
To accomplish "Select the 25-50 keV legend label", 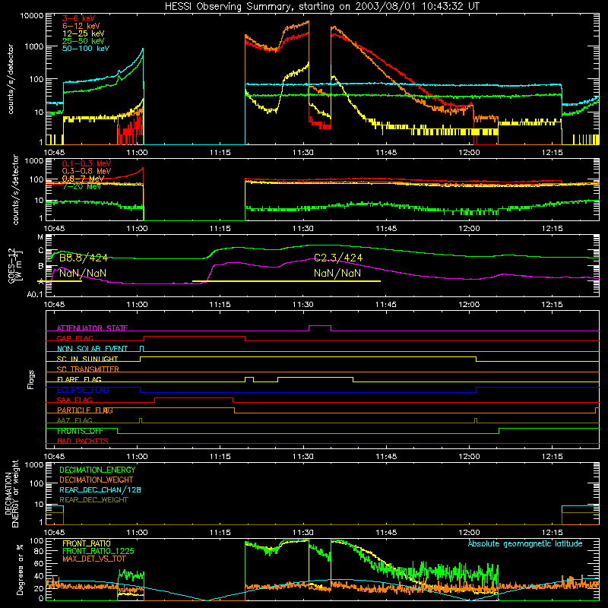I will click(84, 41).
